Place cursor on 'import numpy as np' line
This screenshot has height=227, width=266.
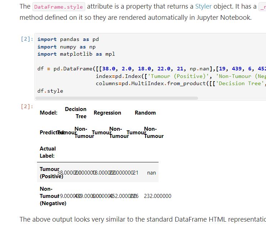(66, 47)
